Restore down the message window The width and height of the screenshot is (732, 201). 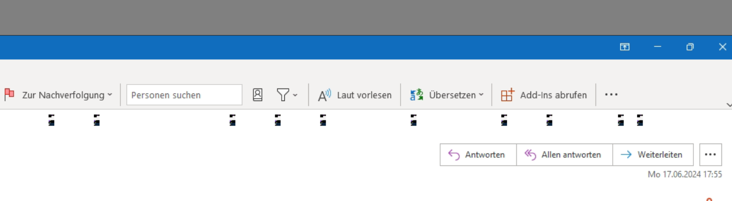click(690, 47)
